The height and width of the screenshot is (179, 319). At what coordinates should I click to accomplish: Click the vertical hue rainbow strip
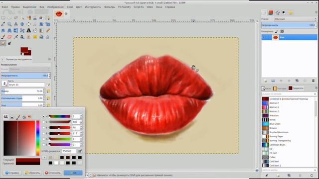(38, 138)
